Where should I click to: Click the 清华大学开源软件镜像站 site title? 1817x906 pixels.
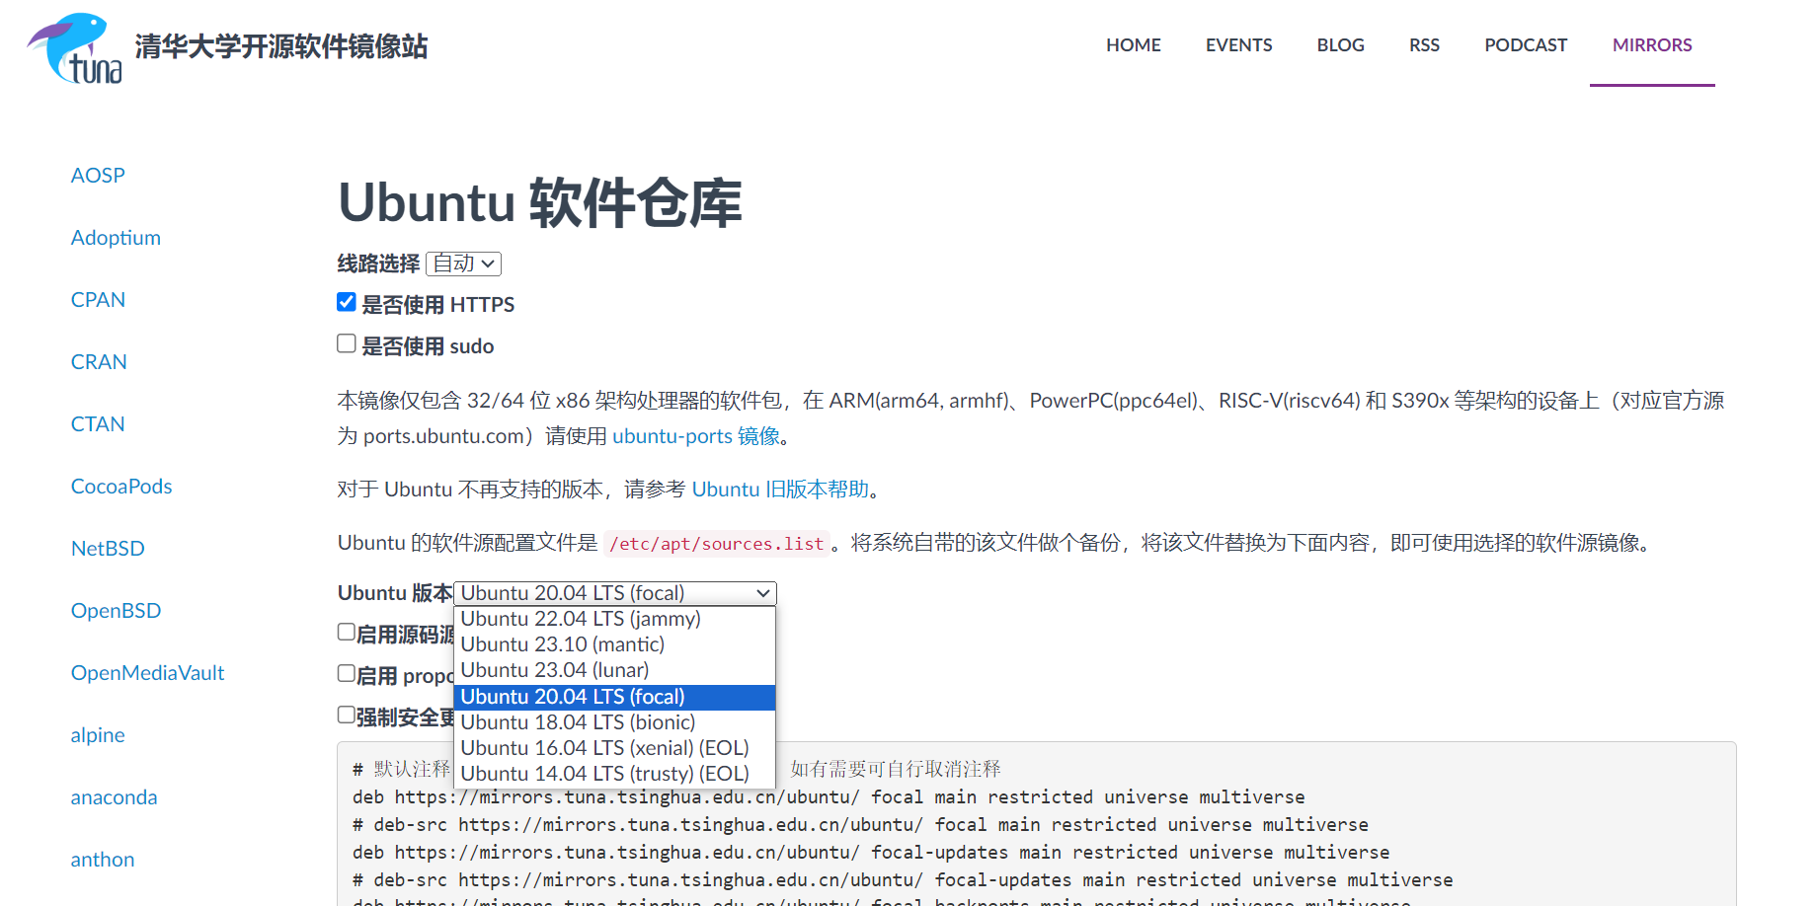click(x=281, y=46)
